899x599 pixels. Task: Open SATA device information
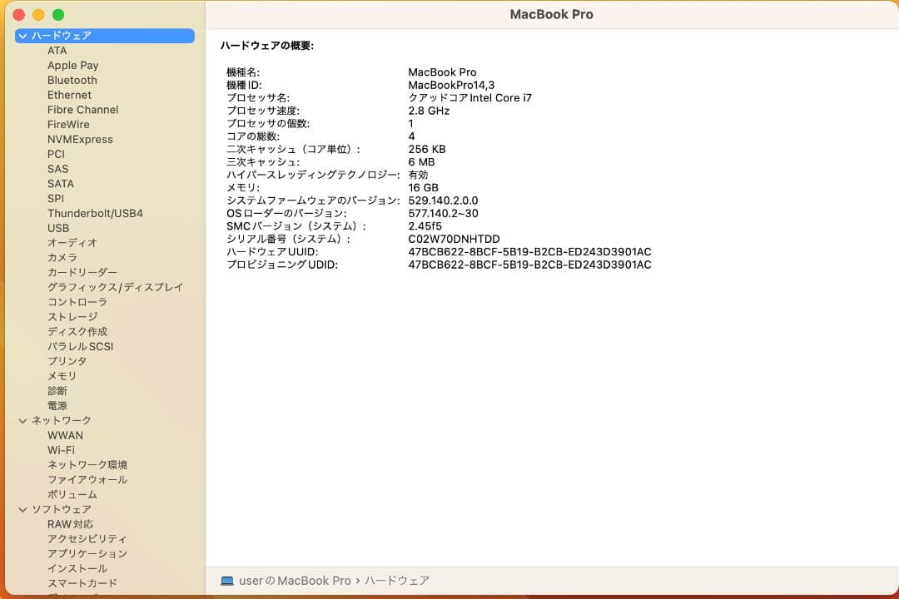(59, 183)
